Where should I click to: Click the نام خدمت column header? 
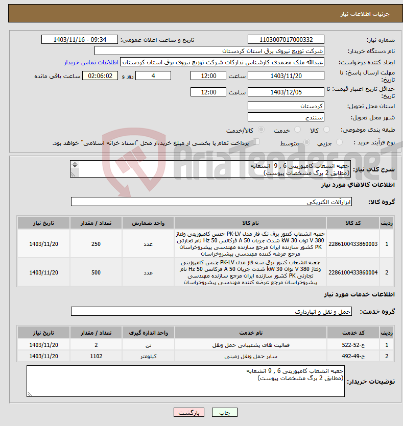(x=251, y=333)
